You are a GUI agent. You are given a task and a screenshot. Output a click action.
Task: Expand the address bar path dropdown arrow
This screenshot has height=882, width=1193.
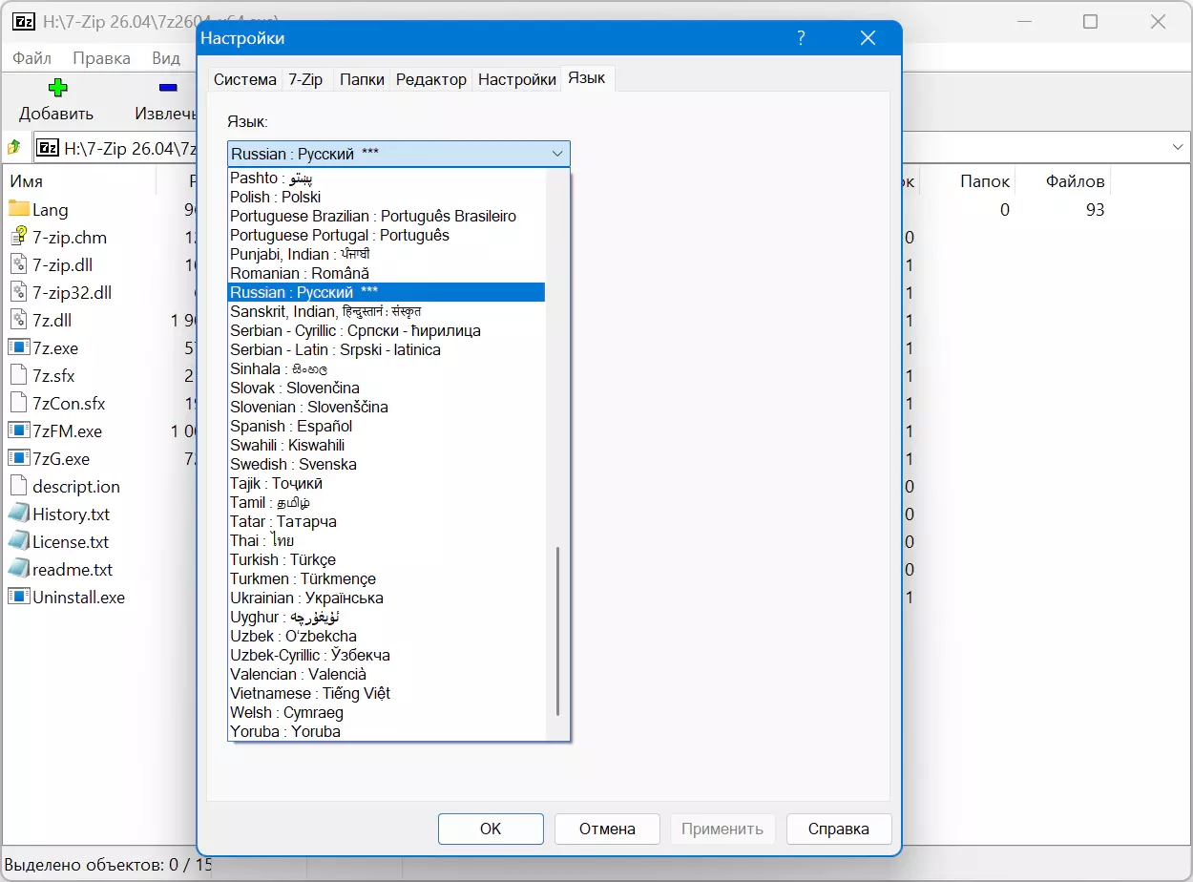pyautogui.click(x=1177, y=148)
